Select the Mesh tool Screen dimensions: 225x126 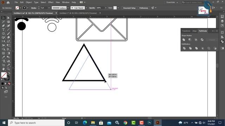4,53
